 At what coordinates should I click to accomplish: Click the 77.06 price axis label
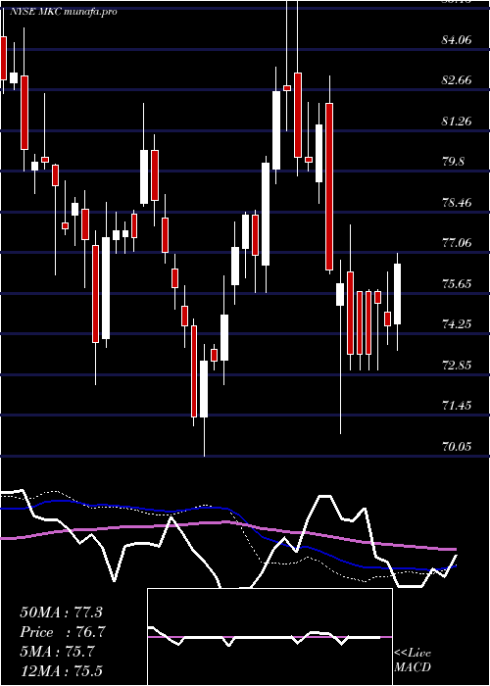click(457, 243)
